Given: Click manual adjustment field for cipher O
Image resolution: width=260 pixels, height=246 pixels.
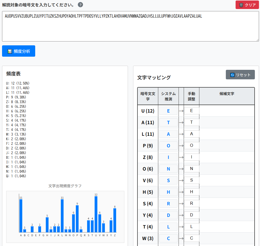Looking at the screenshot, I should point(191,169).
